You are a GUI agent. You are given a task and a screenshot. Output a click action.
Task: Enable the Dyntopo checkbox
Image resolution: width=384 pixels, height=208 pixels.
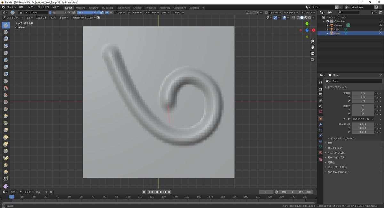266,12
